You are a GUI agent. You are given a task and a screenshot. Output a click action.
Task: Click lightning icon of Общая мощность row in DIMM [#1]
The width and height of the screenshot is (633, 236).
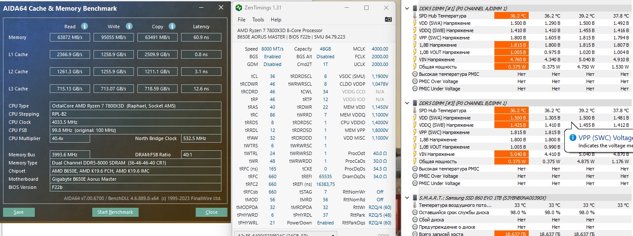[x=415, y=67]
